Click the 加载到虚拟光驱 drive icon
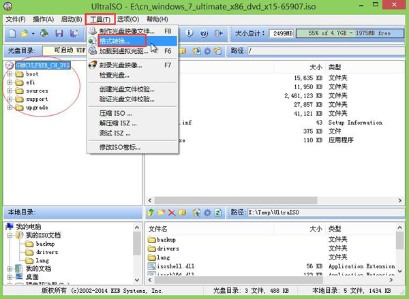Screen dimensions: 409x299 tap(93, 51)
